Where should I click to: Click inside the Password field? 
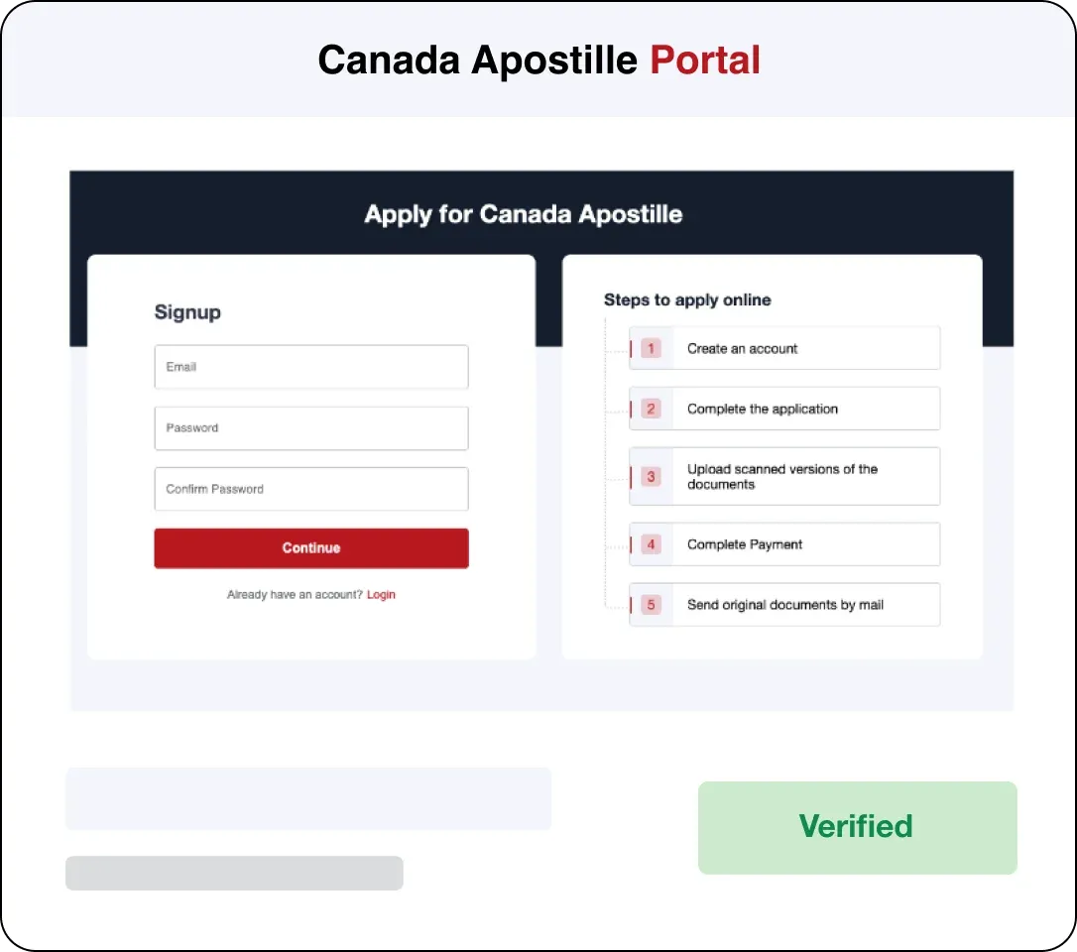tap(310, 427)
